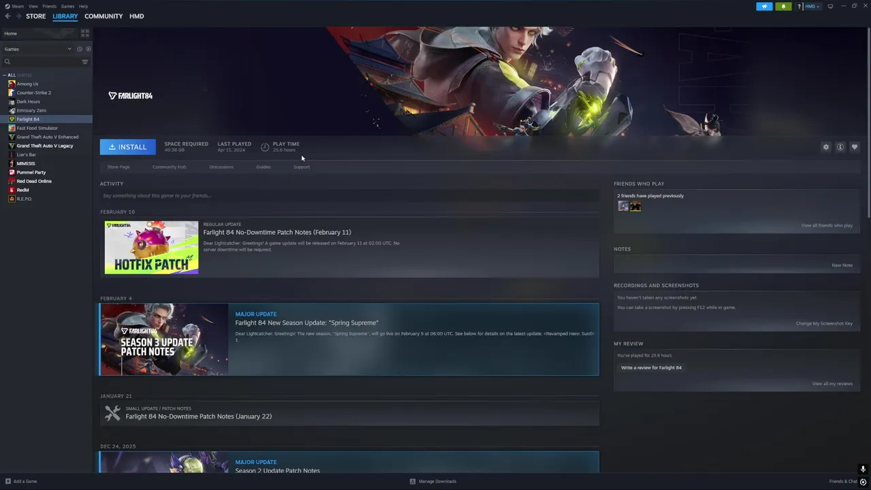Switch to the STORE tab
871x490 pixels.
click(x=36, y=16)
